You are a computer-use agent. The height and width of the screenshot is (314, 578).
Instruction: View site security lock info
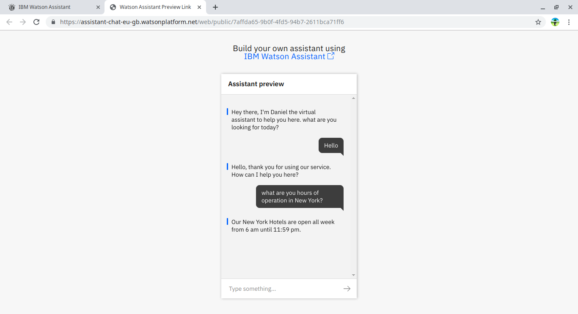[x=53, y=22]
